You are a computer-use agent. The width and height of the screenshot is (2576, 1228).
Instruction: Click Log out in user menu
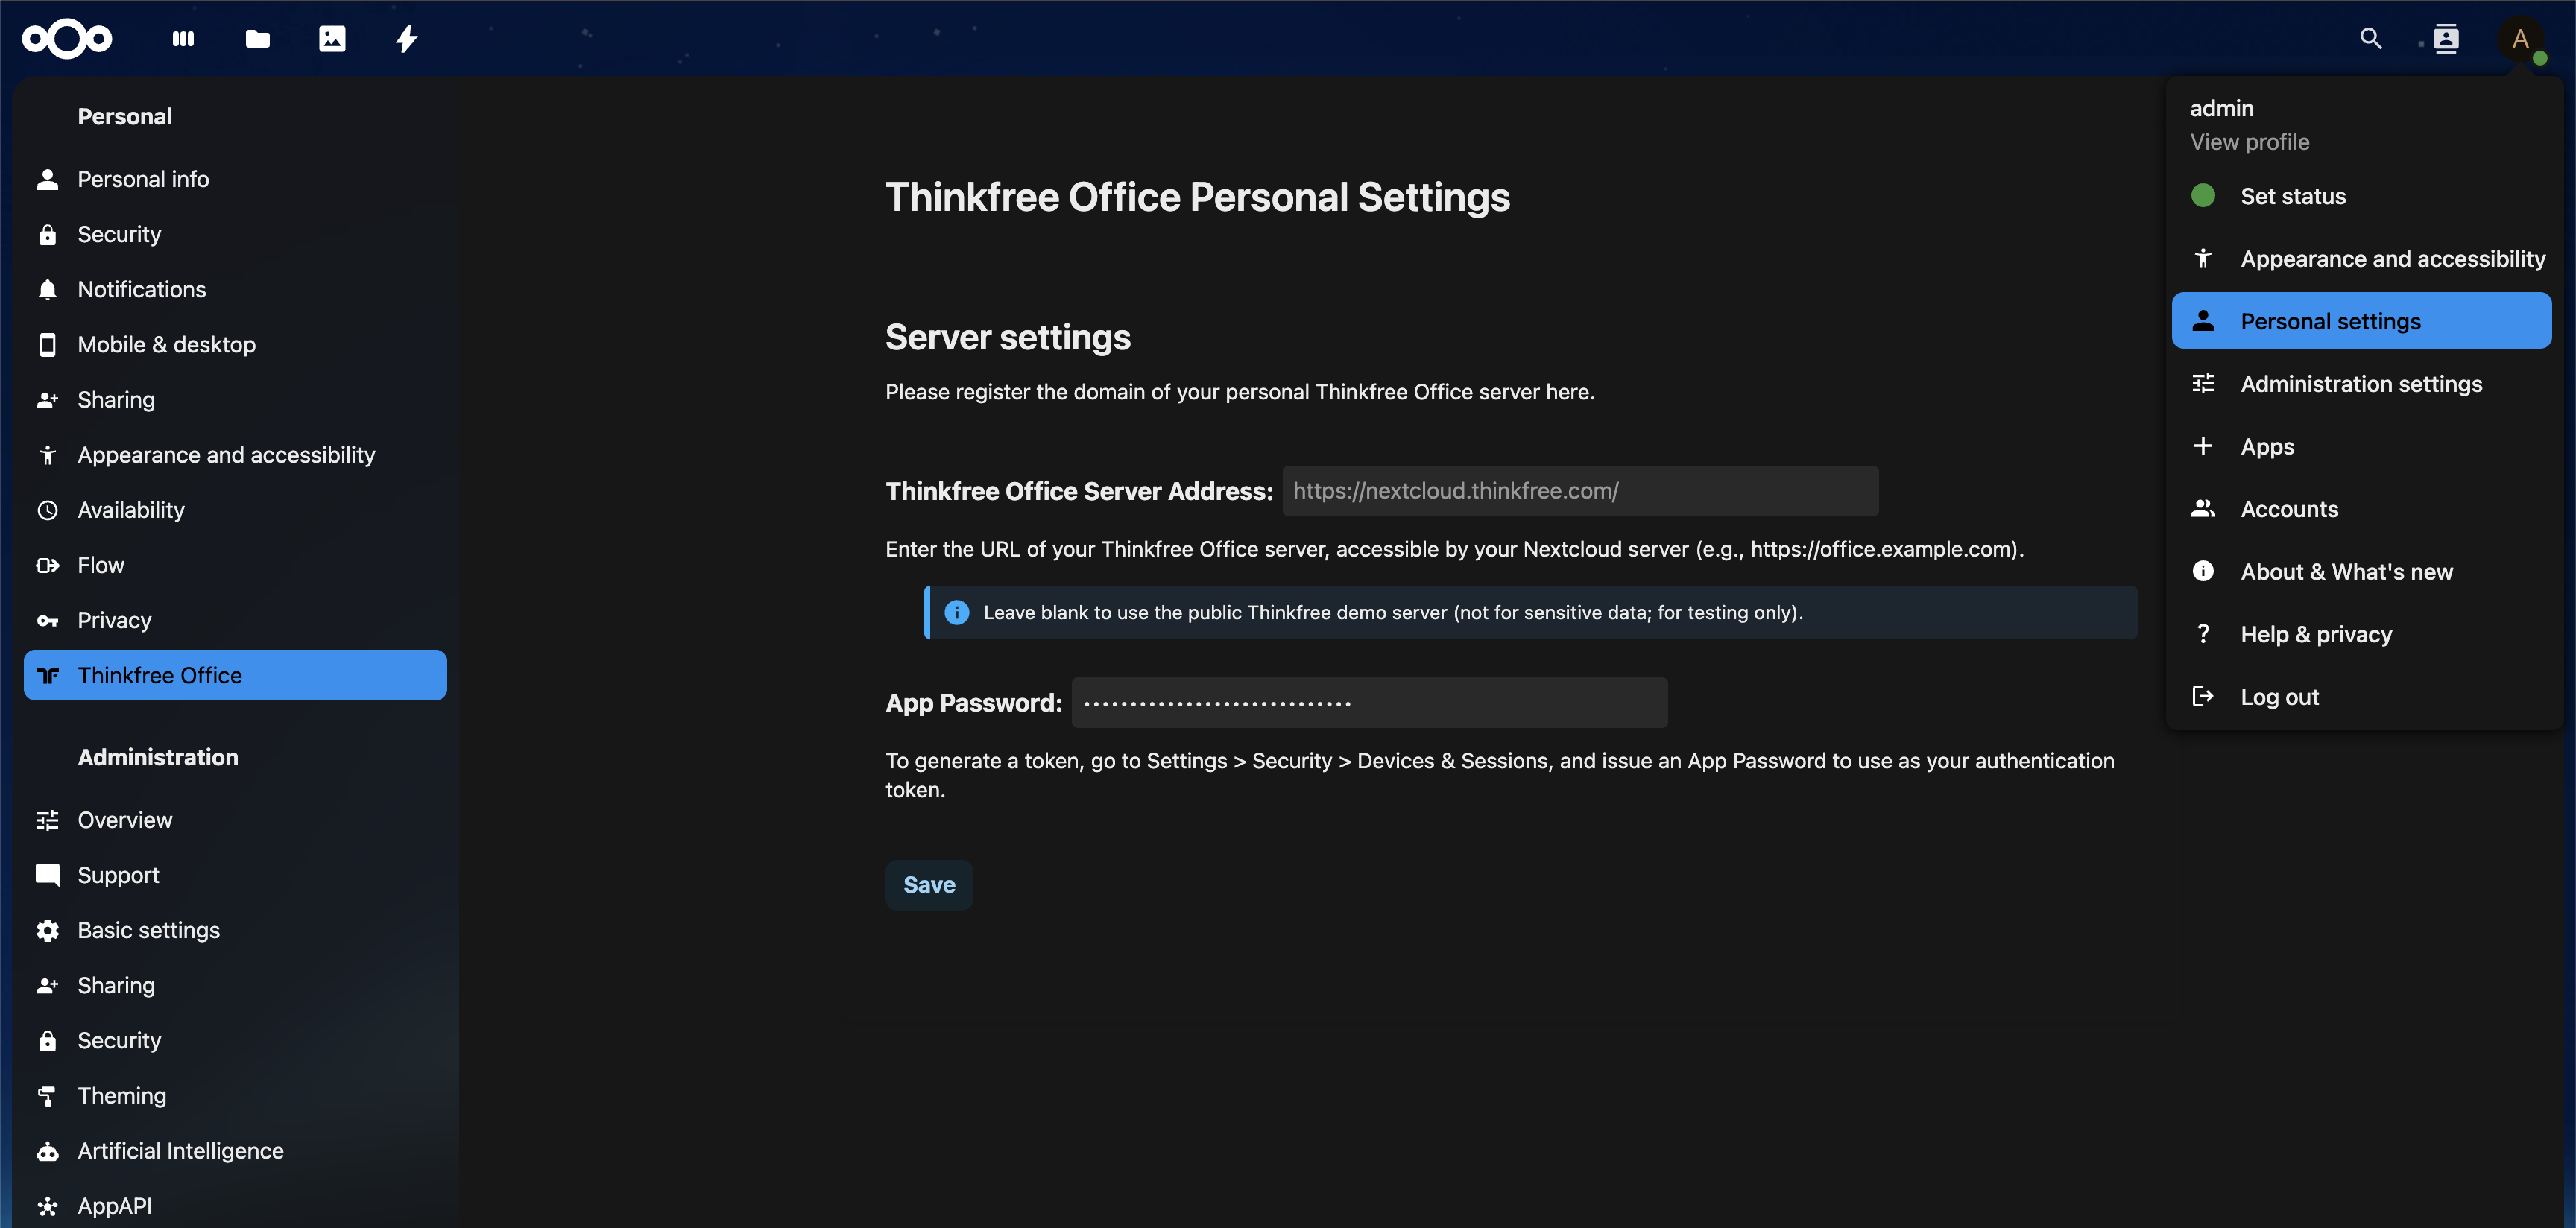[x=2278, y=697]
